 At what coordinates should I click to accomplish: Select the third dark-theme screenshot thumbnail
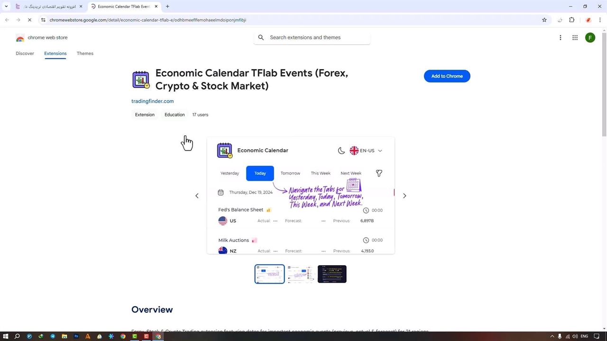(x=332, y=274)
